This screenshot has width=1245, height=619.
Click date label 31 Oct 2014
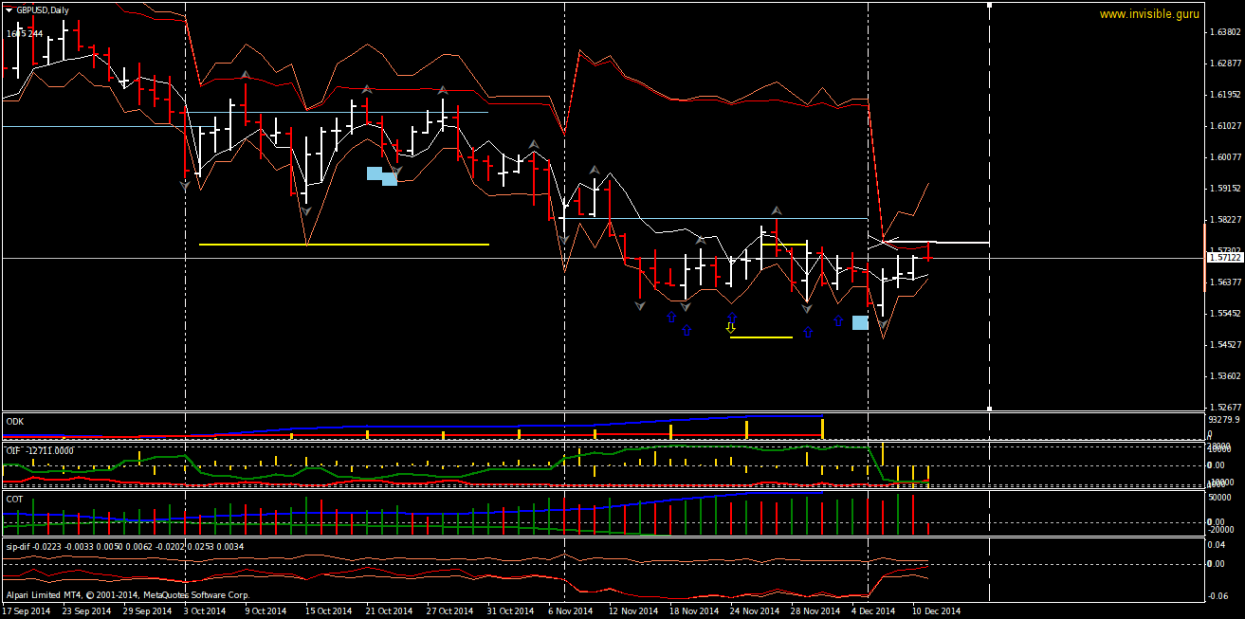[x=510, y=611]
